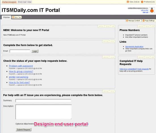Image resolution: width=156 pixels, height=133 pixels.
Task: Click the 'Important IT phone numbers' text
Action: click(136, 35)
